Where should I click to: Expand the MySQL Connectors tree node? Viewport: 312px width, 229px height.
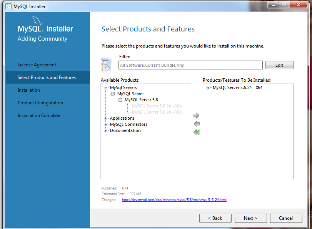pos(106,124)
